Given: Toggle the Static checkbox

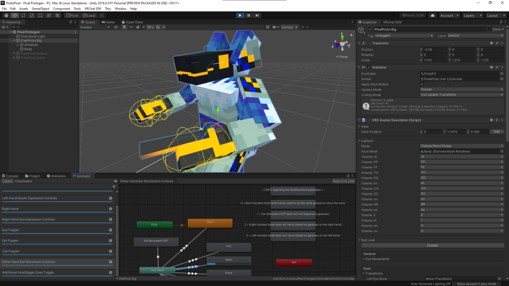Looking at the screenshot, I should click(490, 29).
